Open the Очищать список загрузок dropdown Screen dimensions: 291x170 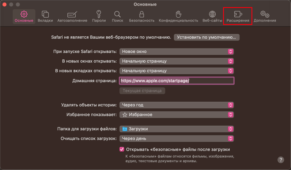[x=176, y=138]
